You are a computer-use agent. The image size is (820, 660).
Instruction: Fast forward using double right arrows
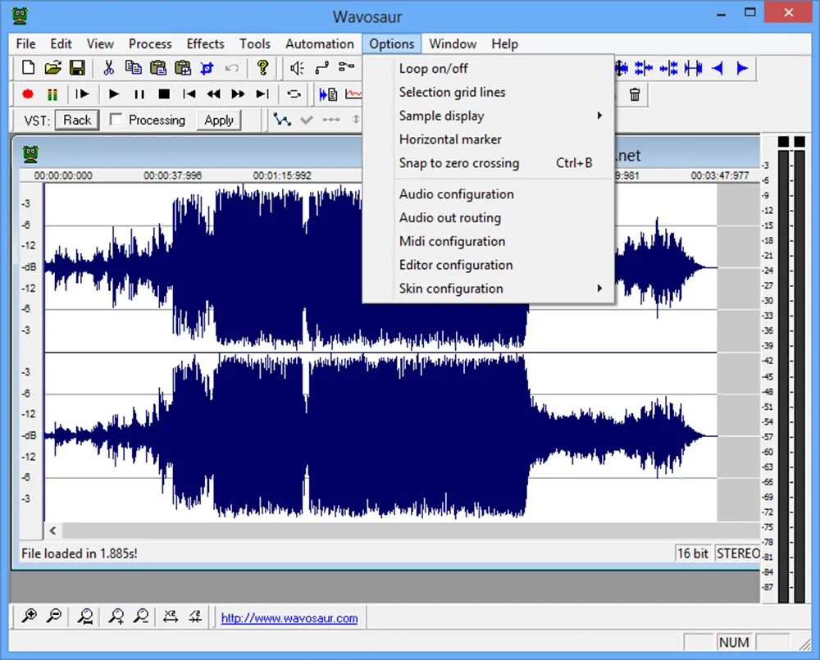[x=238, y=94]
